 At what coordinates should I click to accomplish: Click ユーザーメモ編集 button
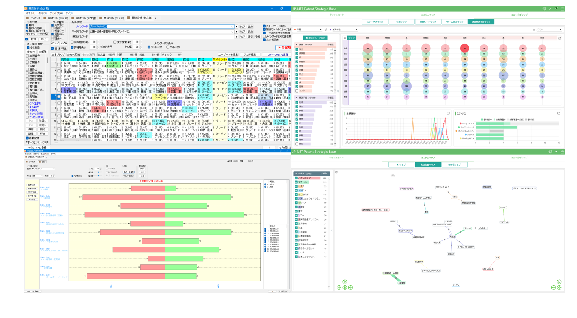[x=228, y=55]
